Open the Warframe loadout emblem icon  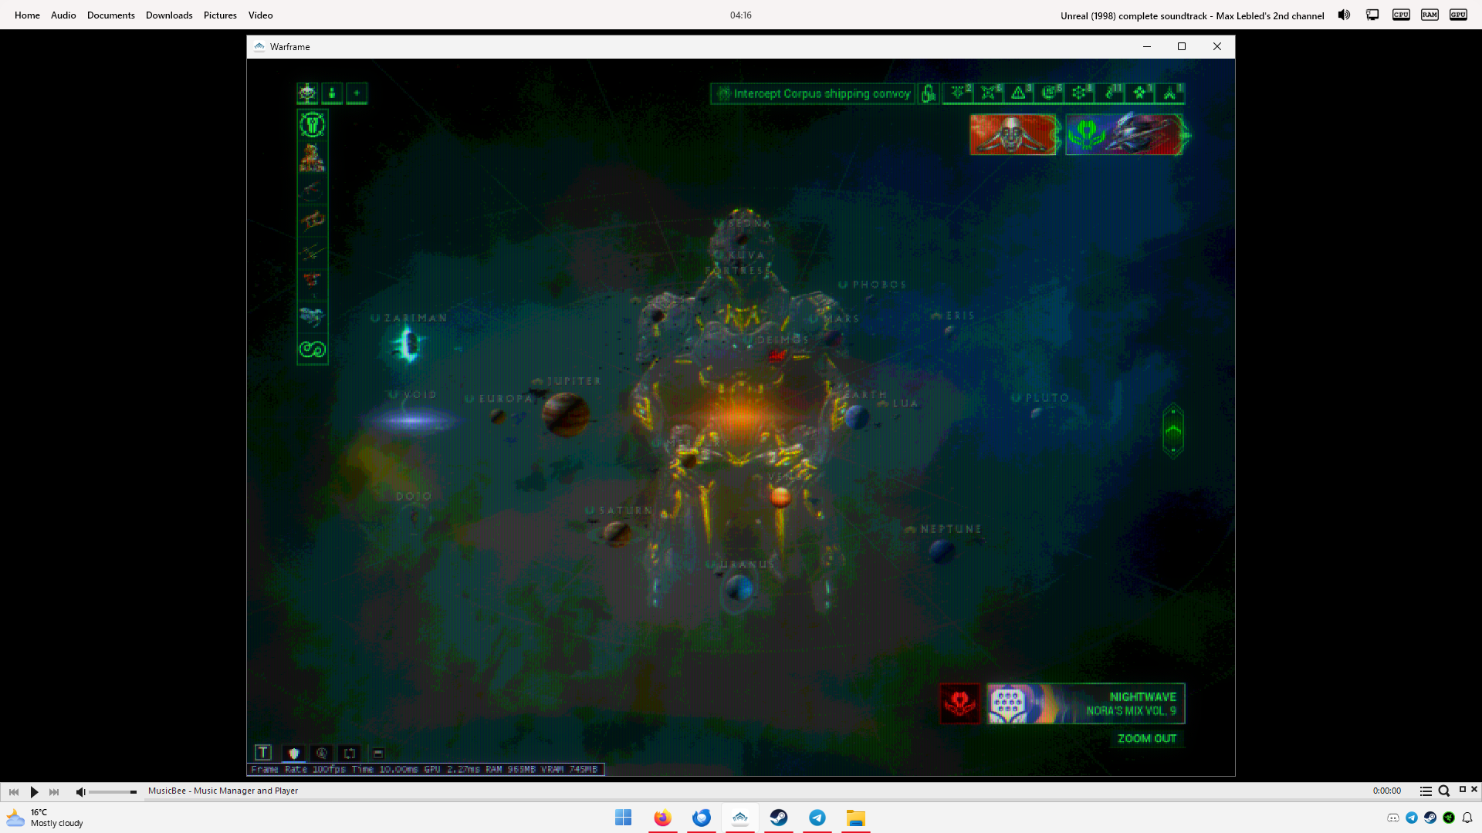pos(313,124)
